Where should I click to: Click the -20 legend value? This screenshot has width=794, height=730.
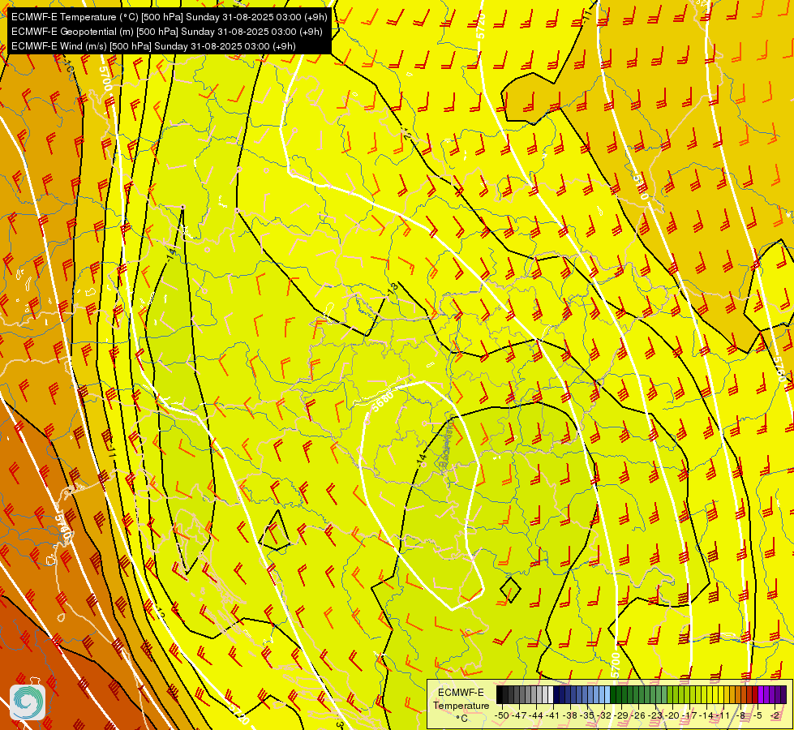[672, 716]
